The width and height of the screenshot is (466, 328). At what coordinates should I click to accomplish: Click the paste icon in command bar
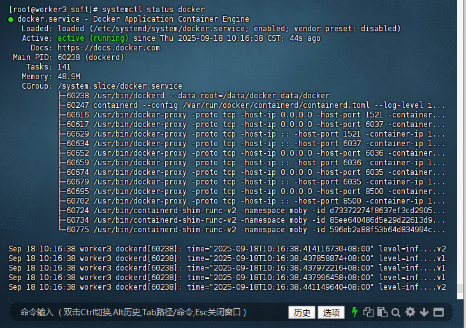(x=382, y=312)
